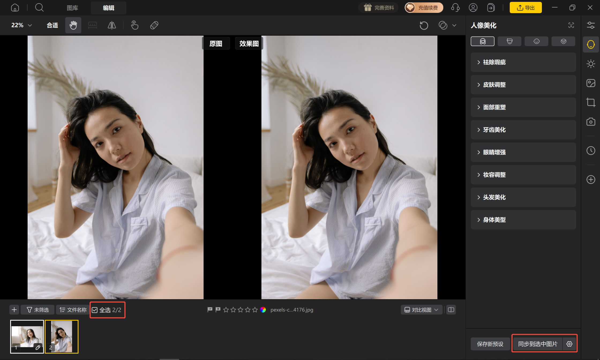Image resolution: width=600 pixels, height=360 pixels.
Task: Toggle the split compare view icon
Action: pyautogui.click(x=451, y=310)
